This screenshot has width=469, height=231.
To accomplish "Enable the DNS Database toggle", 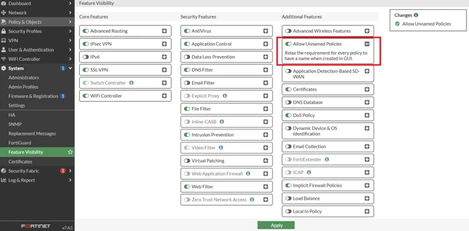I will (288, 102).
